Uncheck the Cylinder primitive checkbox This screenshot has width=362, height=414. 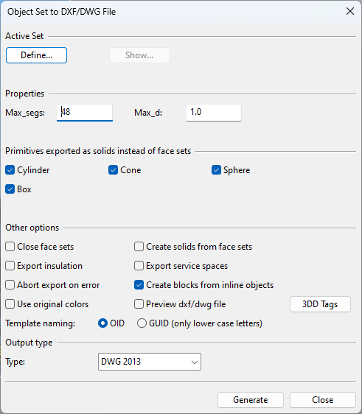pyautogui.click(x=10, y=170)
